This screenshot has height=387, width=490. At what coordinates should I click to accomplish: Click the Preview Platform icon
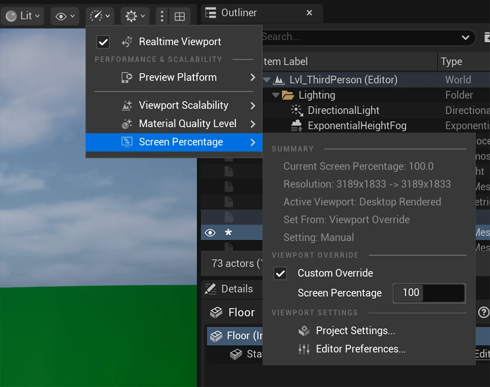(x=127, y=78)
